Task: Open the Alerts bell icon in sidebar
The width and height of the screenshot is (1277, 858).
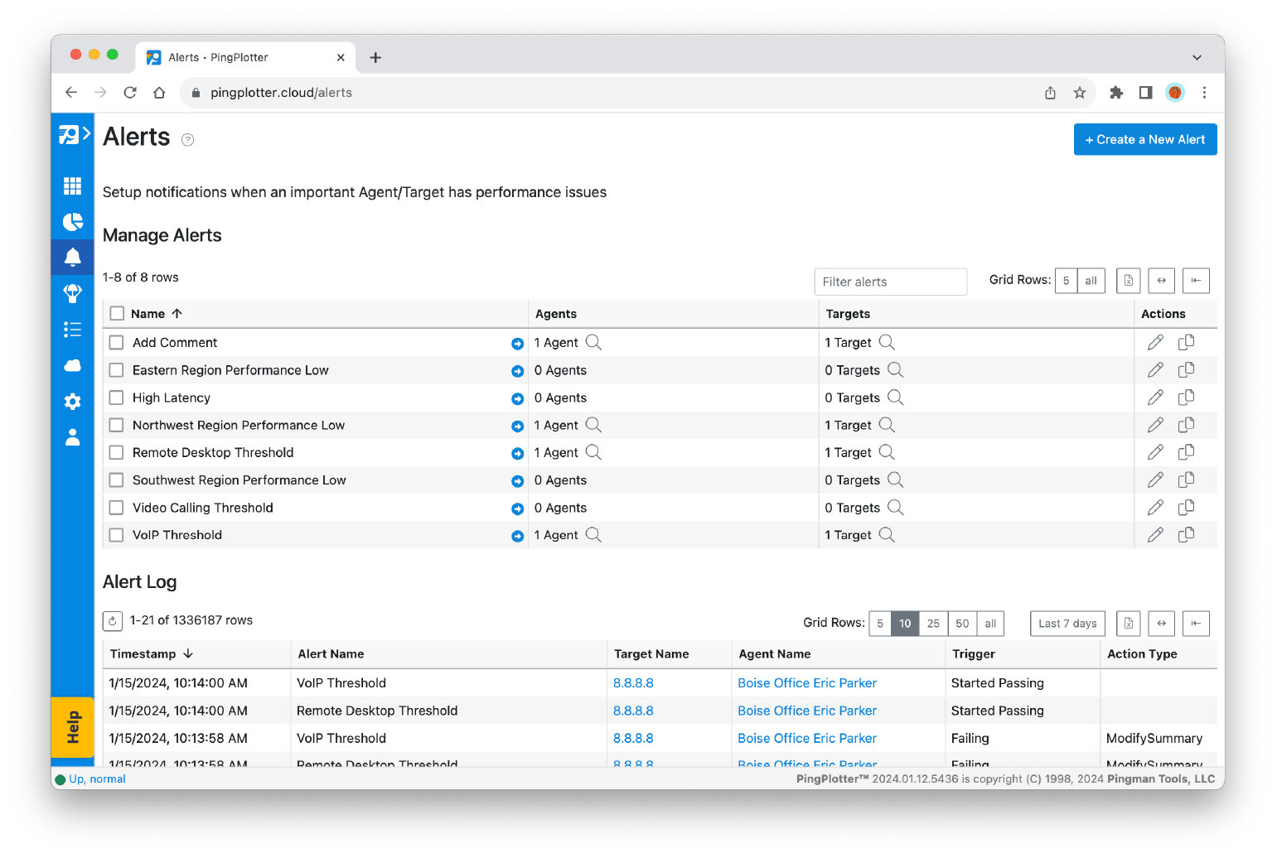Action: click(x=72, y=257)
